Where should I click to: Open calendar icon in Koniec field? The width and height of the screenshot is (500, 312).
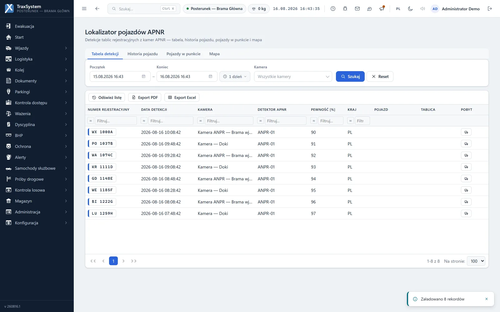tap(210, 76)
